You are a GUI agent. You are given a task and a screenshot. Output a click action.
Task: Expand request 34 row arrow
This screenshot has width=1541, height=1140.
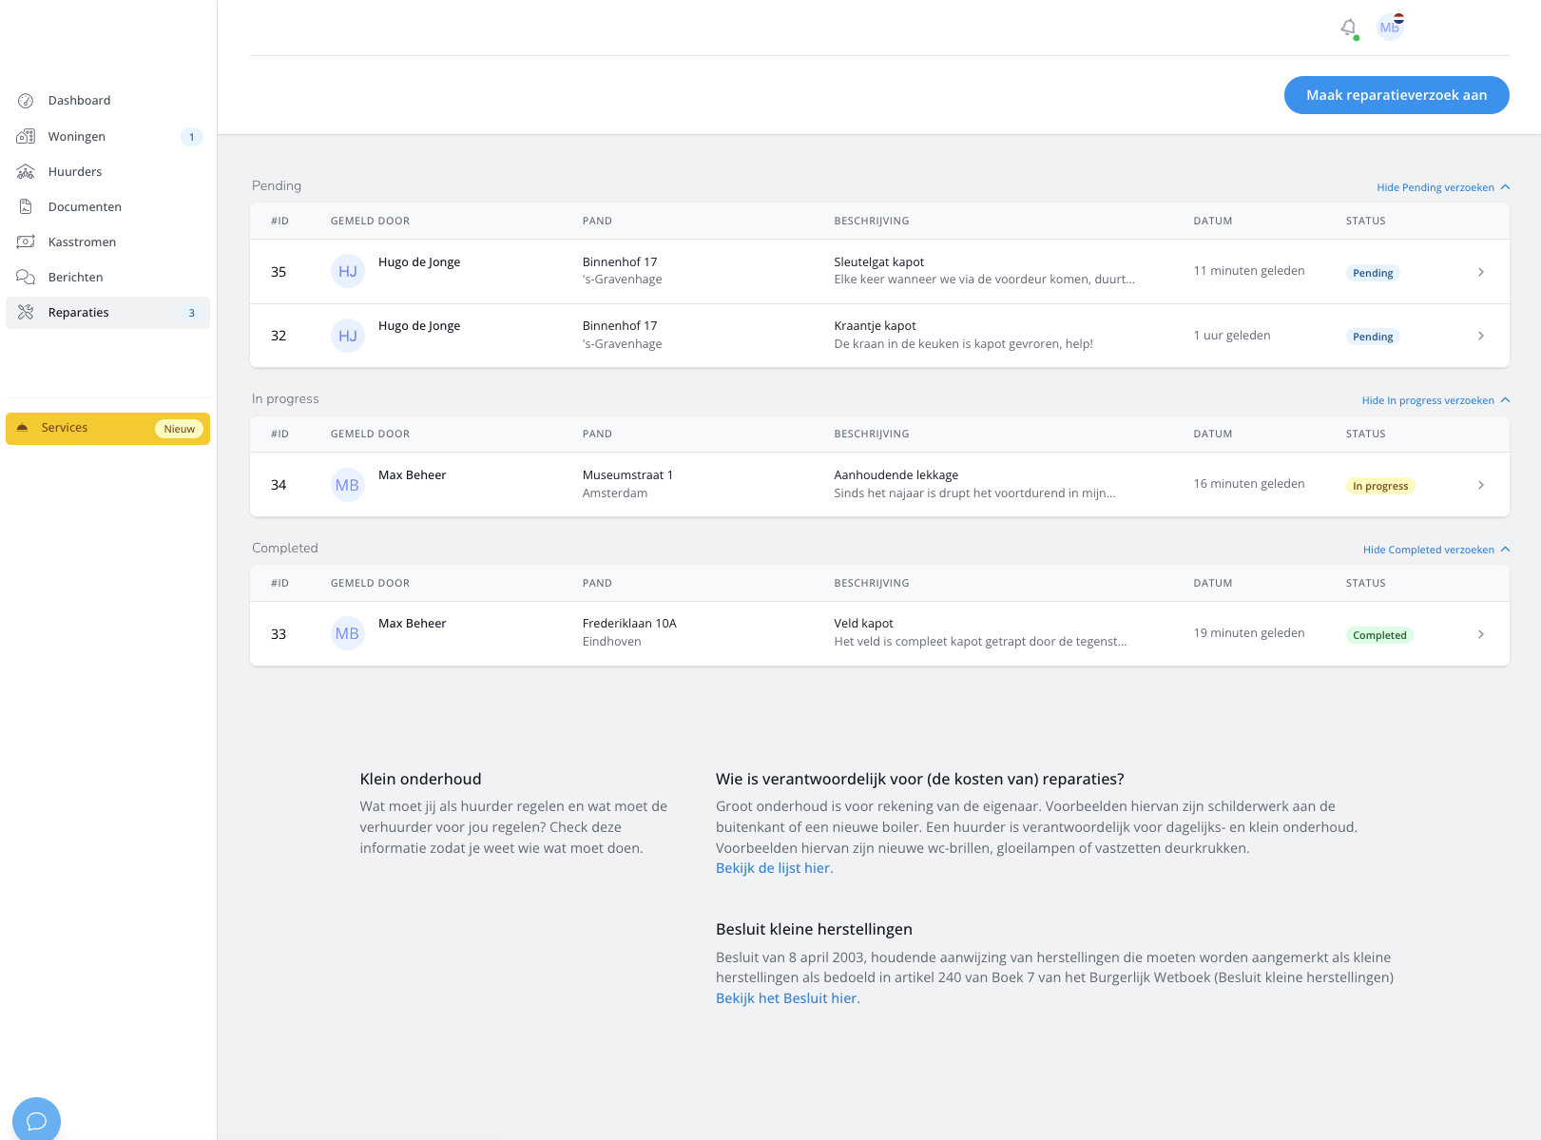pyautogui.click(x=1480, y=485)
